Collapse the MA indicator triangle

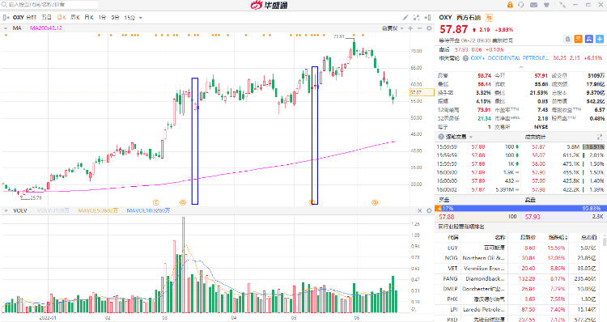[x=6, y=28]
